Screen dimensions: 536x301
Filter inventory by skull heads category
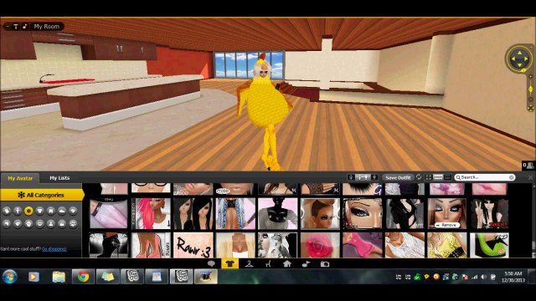pos(28,224)
